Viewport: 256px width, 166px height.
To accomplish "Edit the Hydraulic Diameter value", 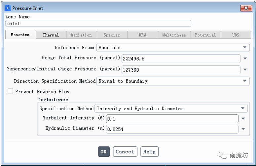I will (172, 129).
